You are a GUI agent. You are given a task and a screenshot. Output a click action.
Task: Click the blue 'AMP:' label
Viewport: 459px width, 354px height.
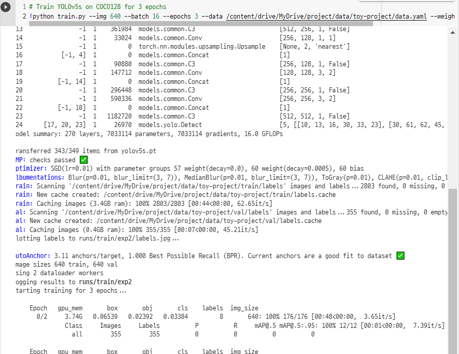coord(21,160)
